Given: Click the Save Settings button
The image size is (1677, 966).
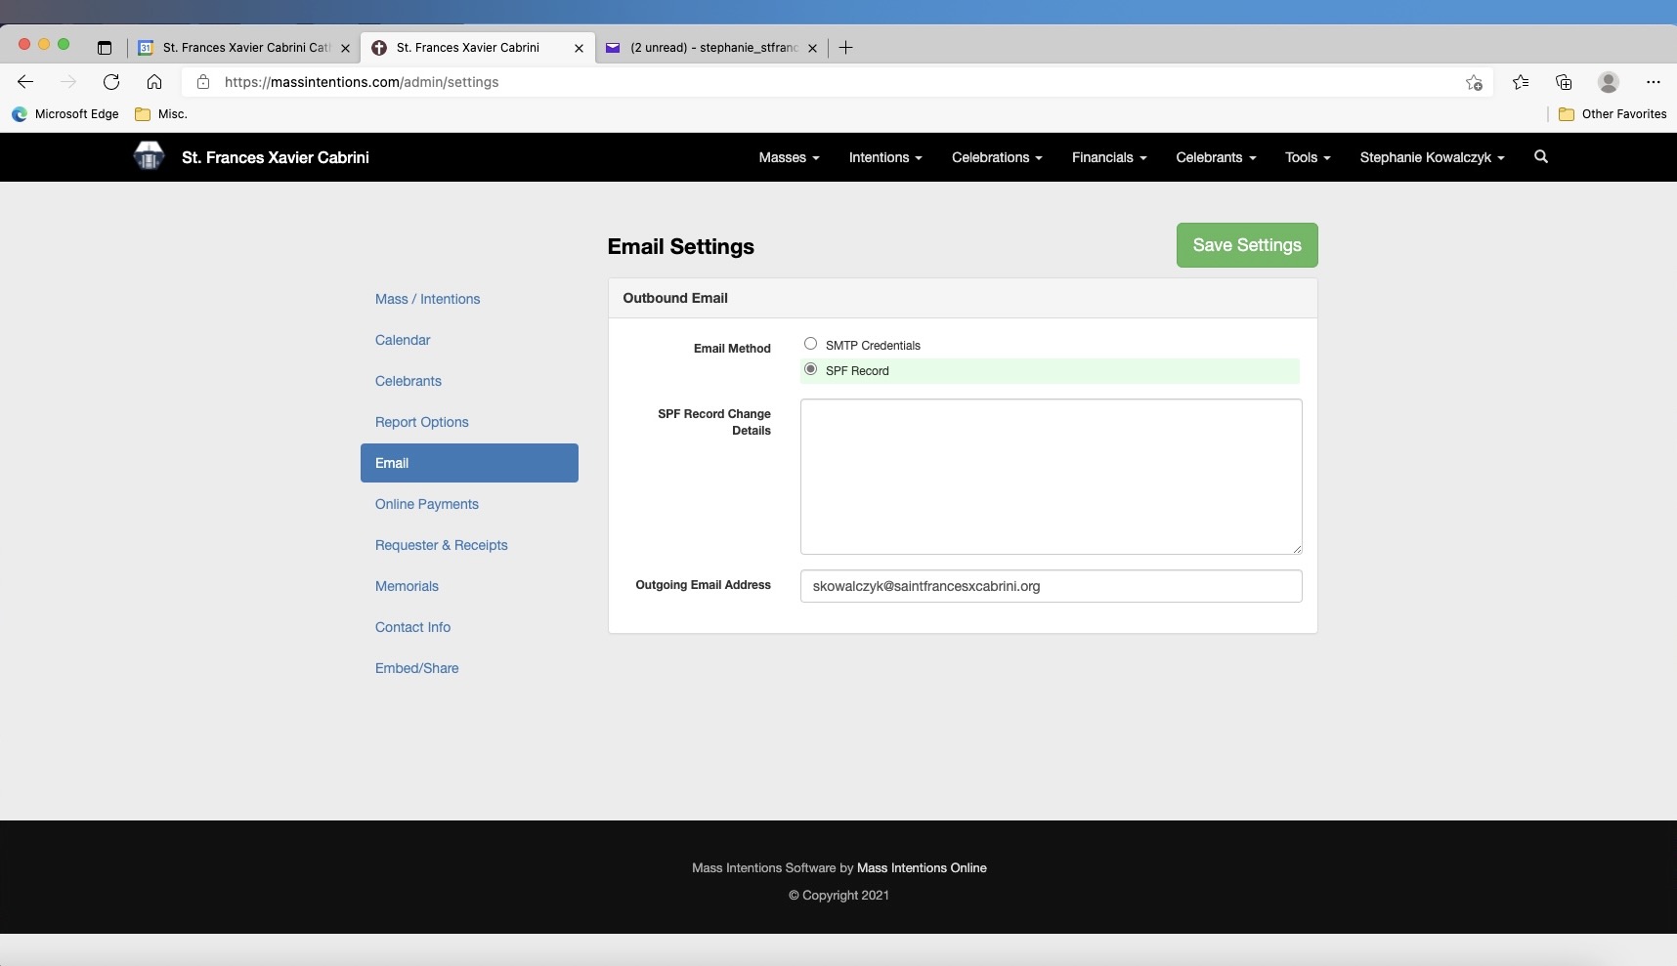Looking at the screenshot, I should coord(1246,245).
